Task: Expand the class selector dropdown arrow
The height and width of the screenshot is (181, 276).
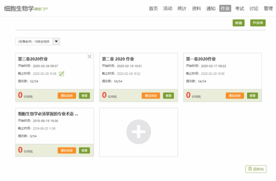Action: (56, 42)
